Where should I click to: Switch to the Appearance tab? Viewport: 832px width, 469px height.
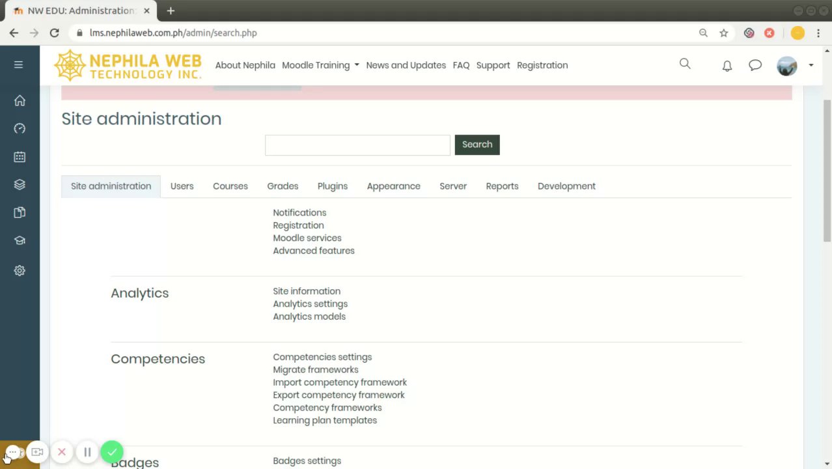coord(394,186)
